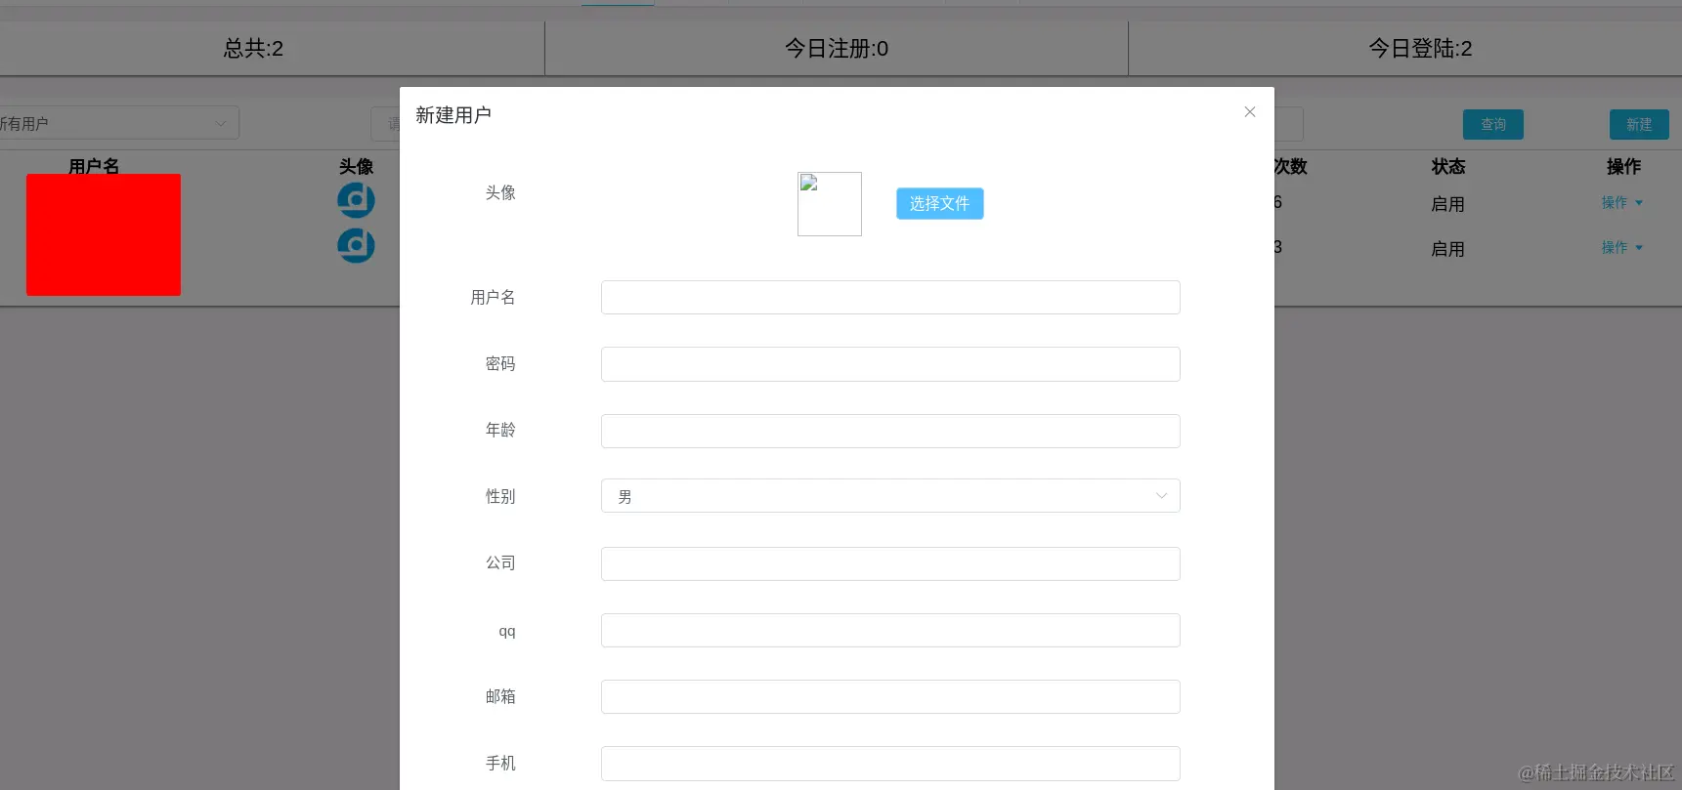Click the 操作 column header
The width and height of the screenshot is (1682, 790).
pos(1623,167)
